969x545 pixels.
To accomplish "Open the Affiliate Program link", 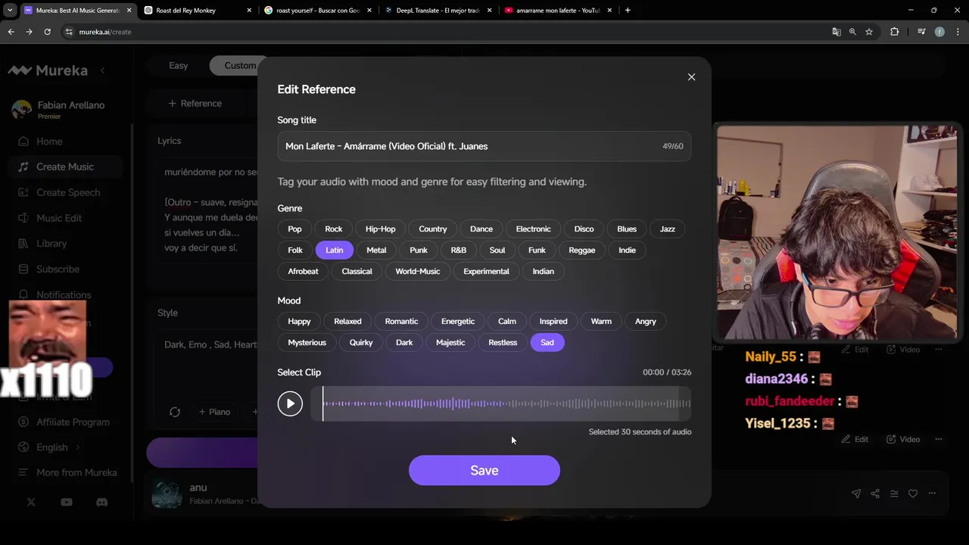I will [x=65, y=422].
